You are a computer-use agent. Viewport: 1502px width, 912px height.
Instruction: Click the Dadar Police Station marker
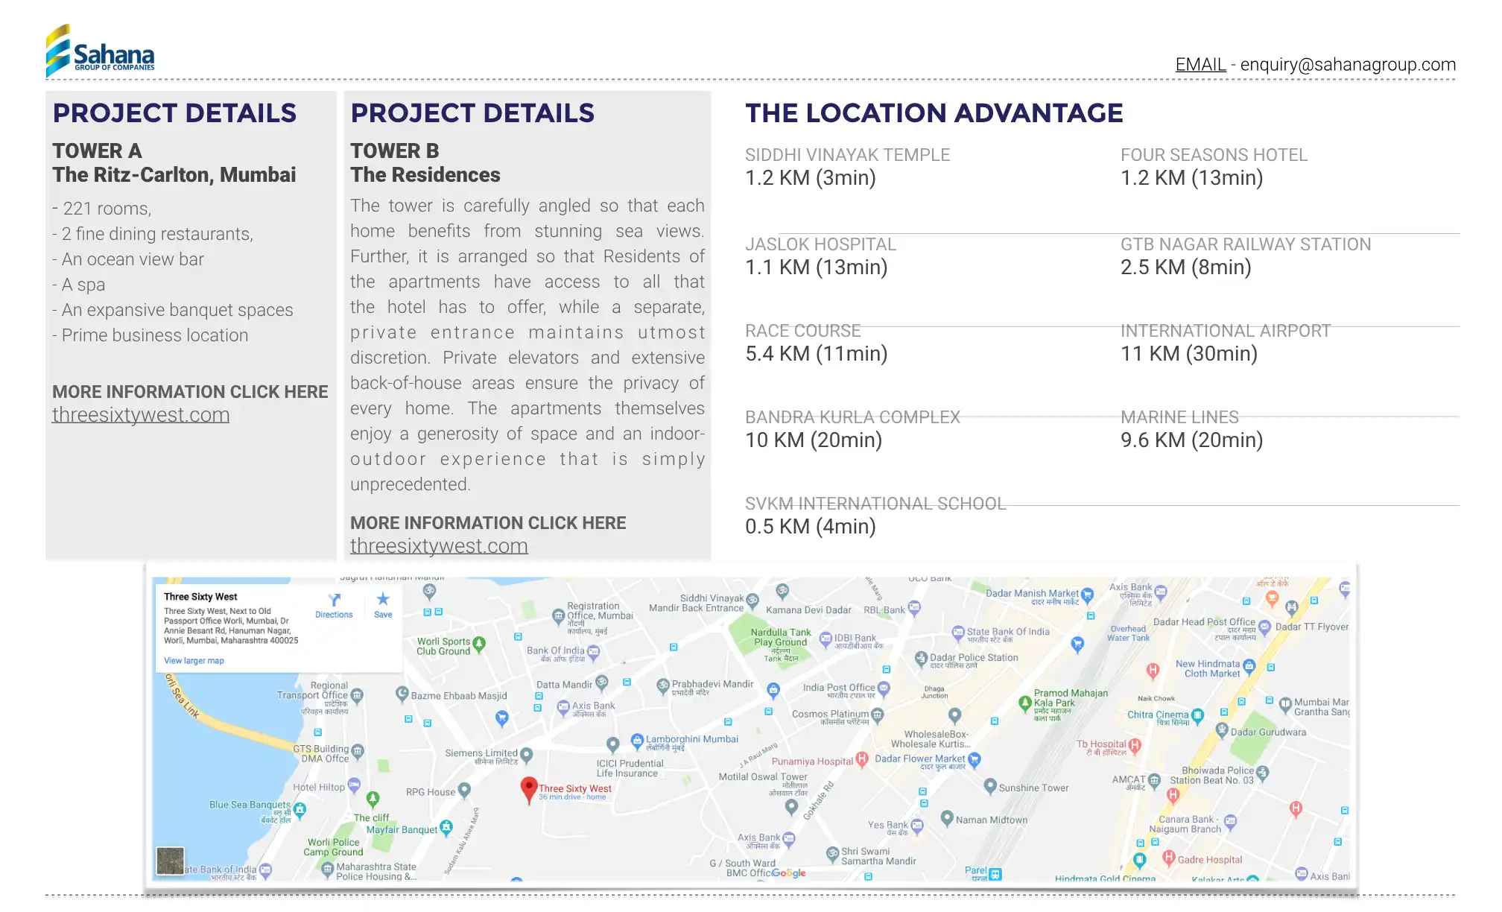[922, 658]
